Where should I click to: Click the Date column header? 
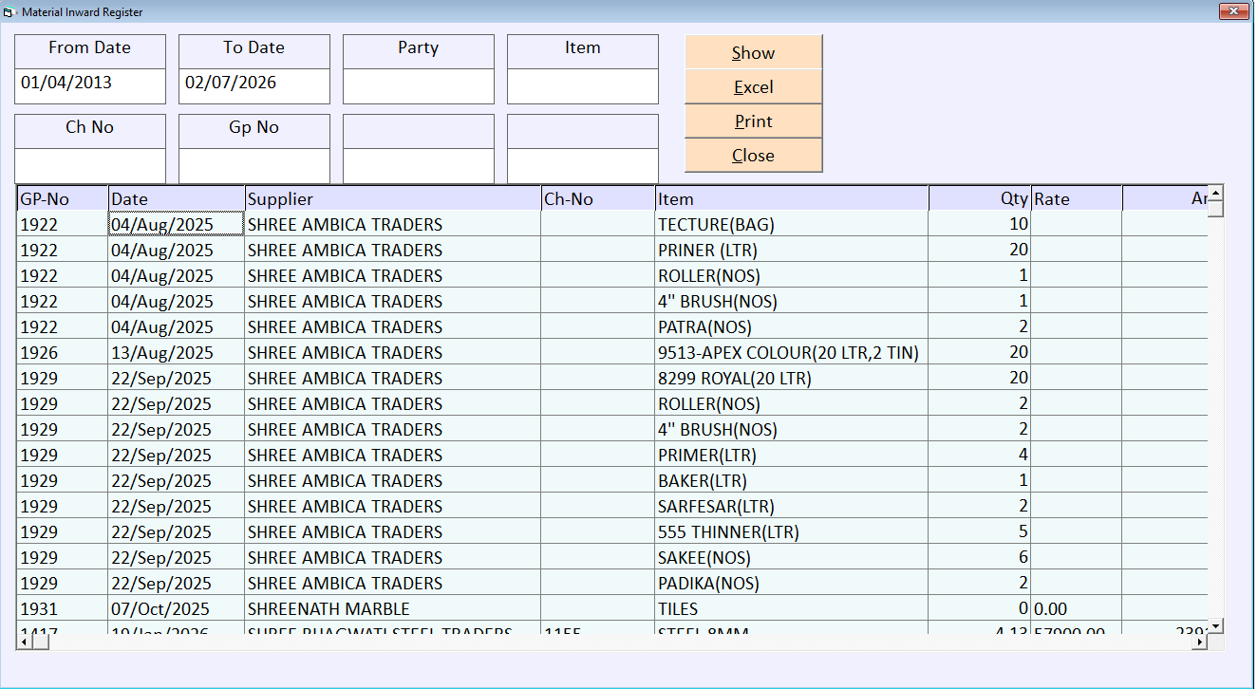pos(177,198)
